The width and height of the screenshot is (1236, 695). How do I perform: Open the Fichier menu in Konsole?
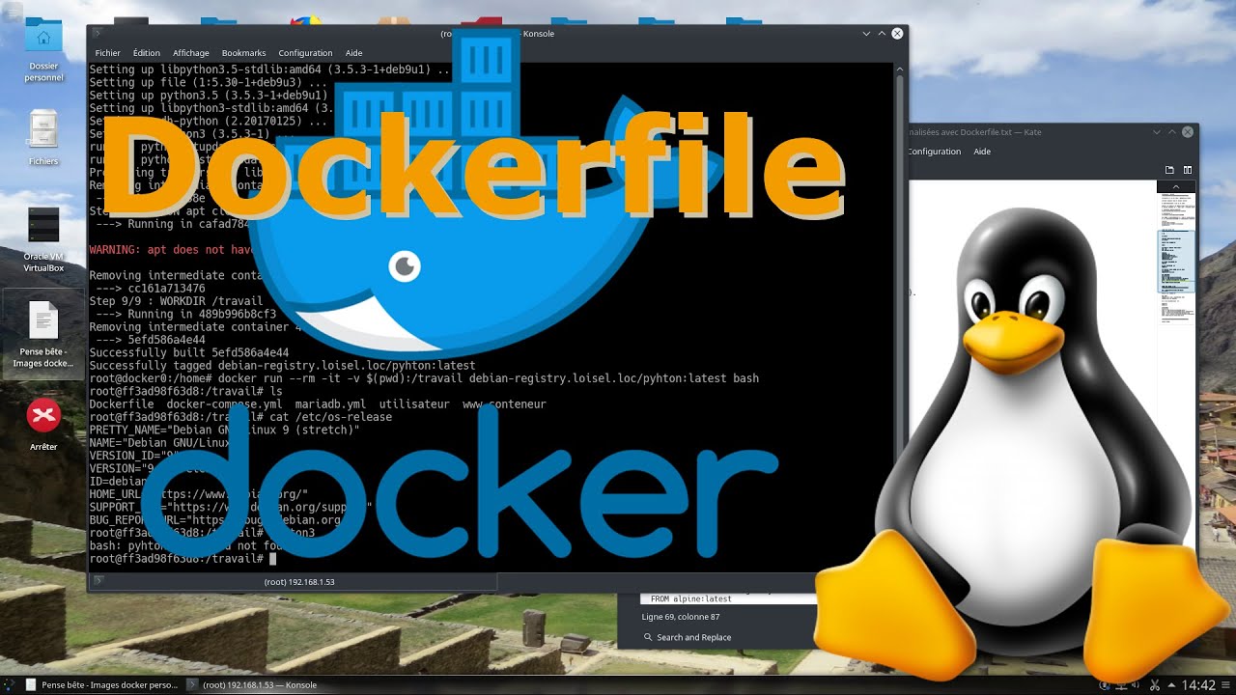click(x=107, y=53)
